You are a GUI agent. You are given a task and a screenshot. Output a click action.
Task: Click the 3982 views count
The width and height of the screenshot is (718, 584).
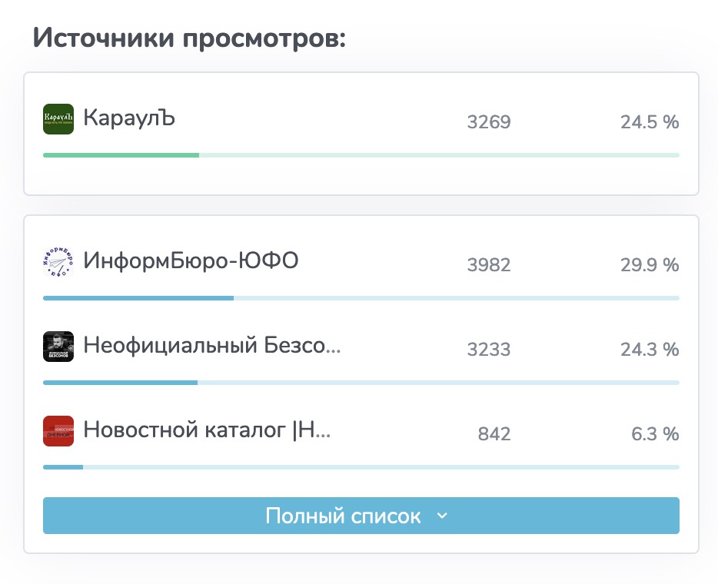[x=489, y=265]
